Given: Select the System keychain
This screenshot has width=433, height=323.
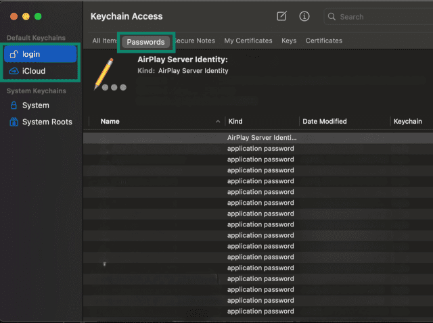Looking at the screenshot, I should (x=41, y=105).
